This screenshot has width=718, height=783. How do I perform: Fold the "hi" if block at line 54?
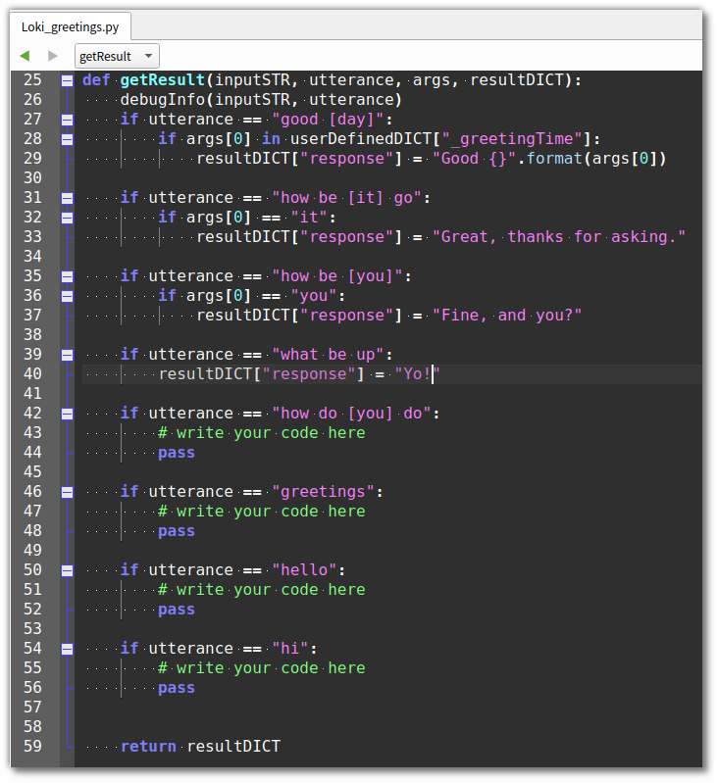(67, 649)
